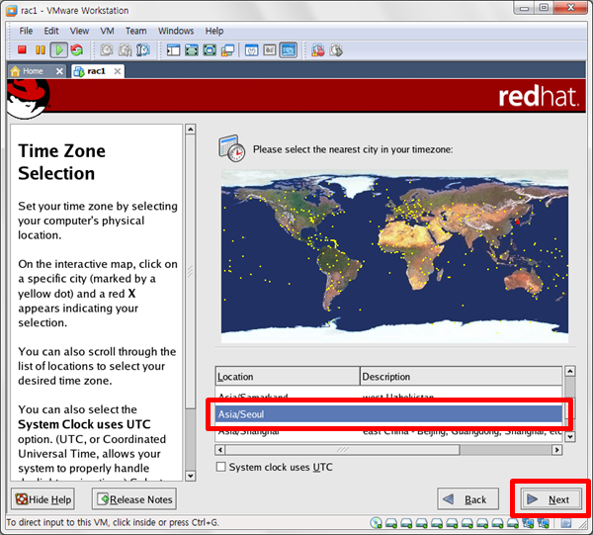Open the Windows menu

pyautogui.click(x=176, y=31)
